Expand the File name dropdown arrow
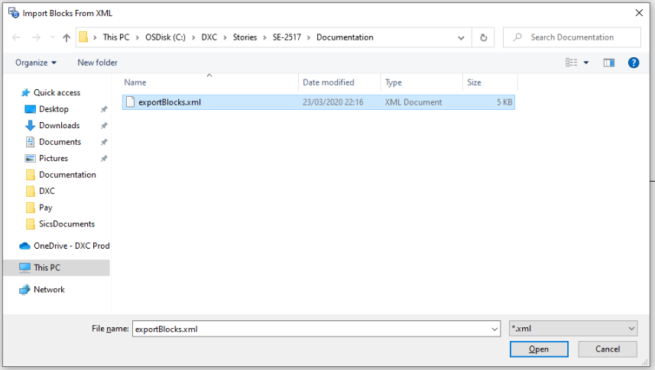 point(494,329)
